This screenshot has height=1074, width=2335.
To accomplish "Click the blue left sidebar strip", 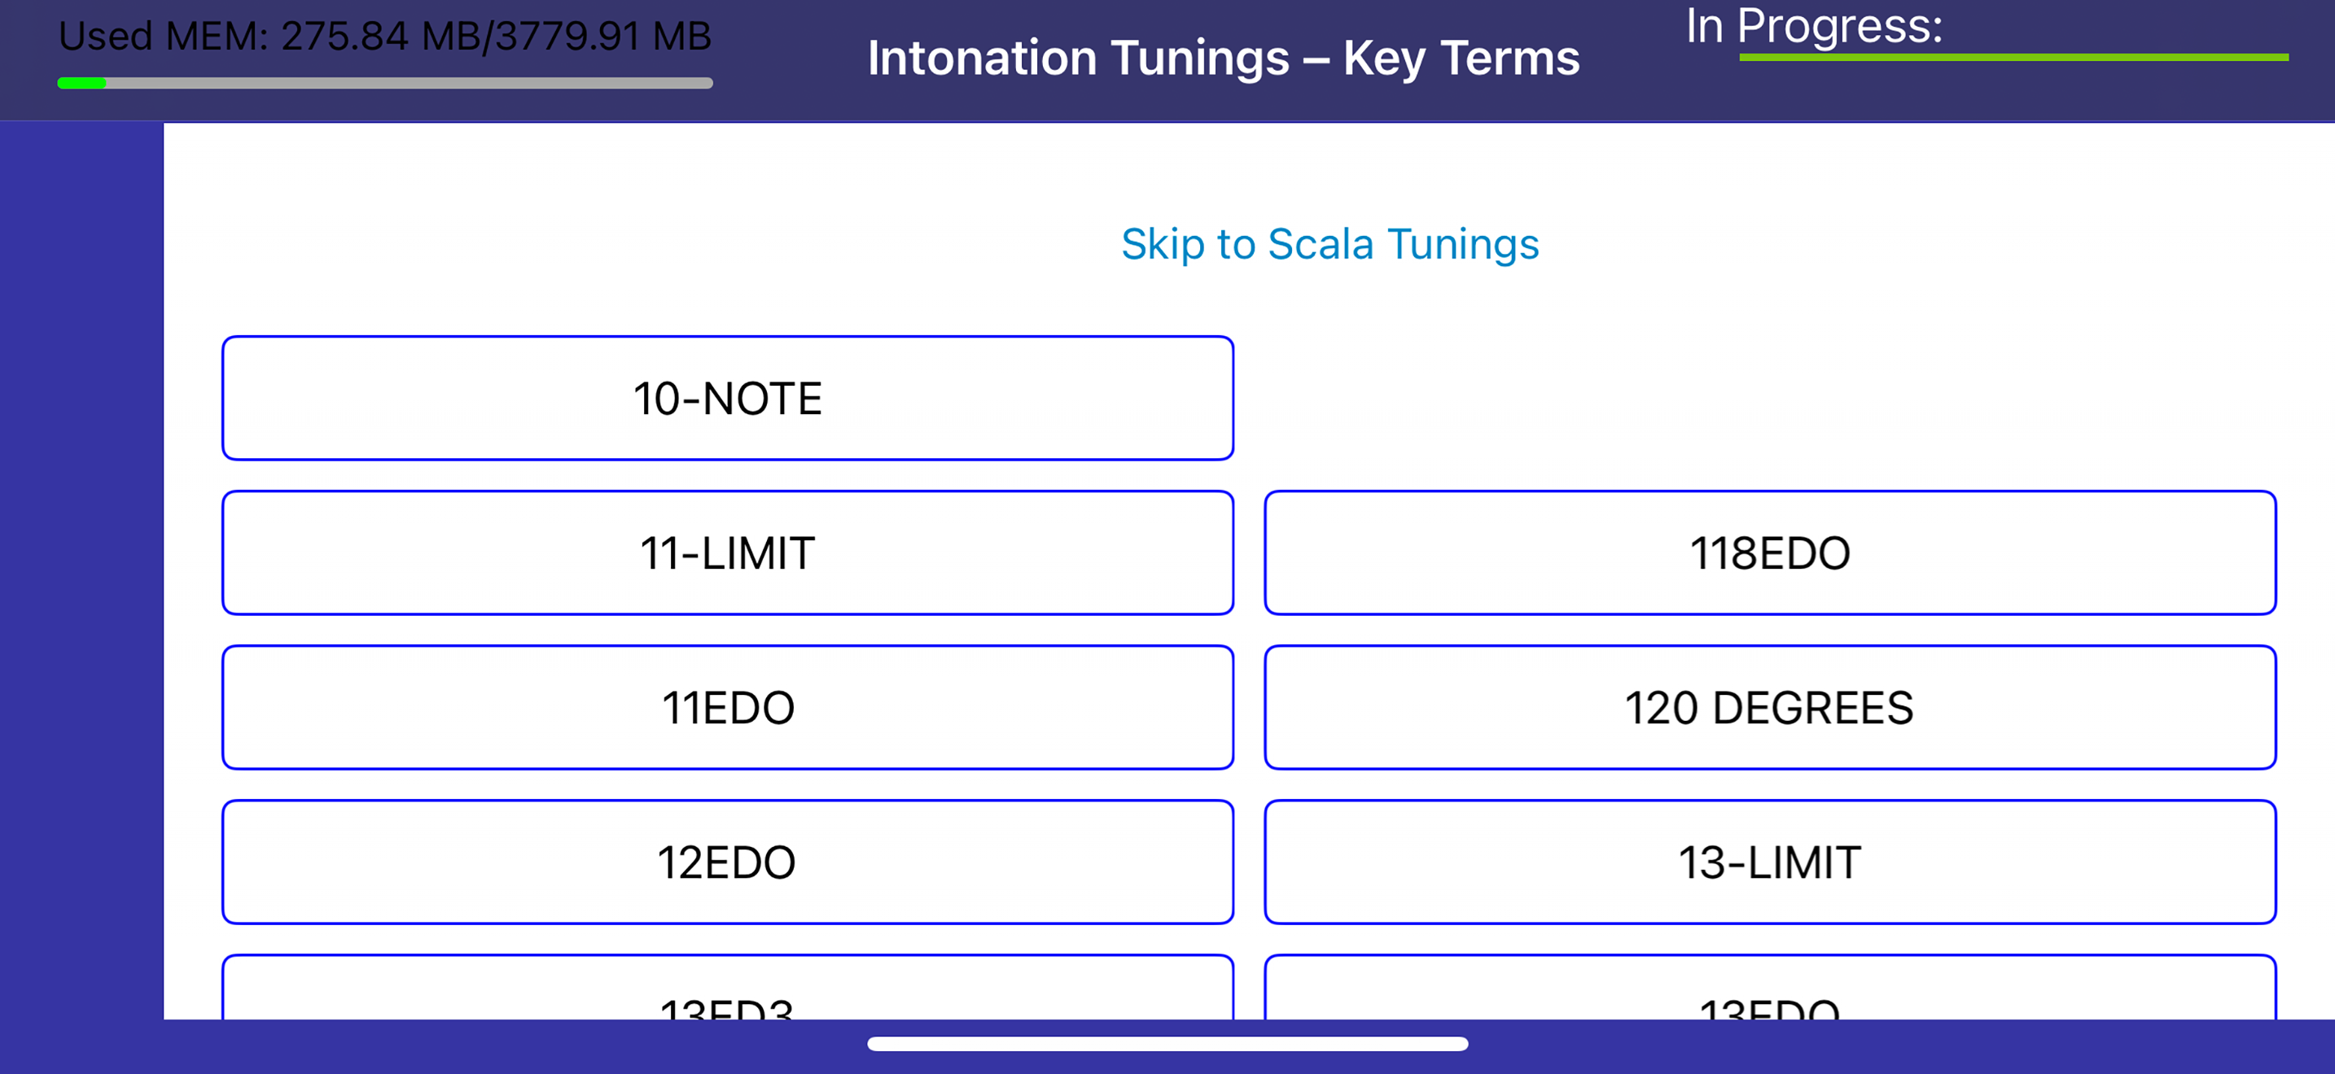I will tap(81, 570).
